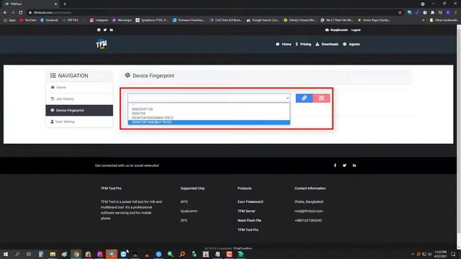
Task: Click the footer Twitter icon
Action: (344, 165)
